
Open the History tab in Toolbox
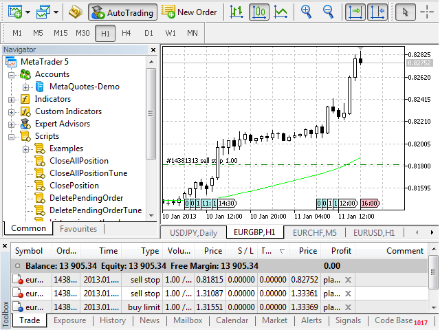pos(113,320)
